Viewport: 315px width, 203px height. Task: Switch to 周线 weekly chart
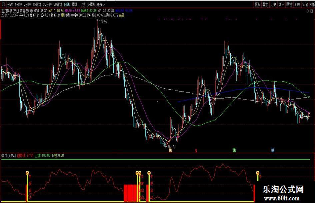(75, 4)
